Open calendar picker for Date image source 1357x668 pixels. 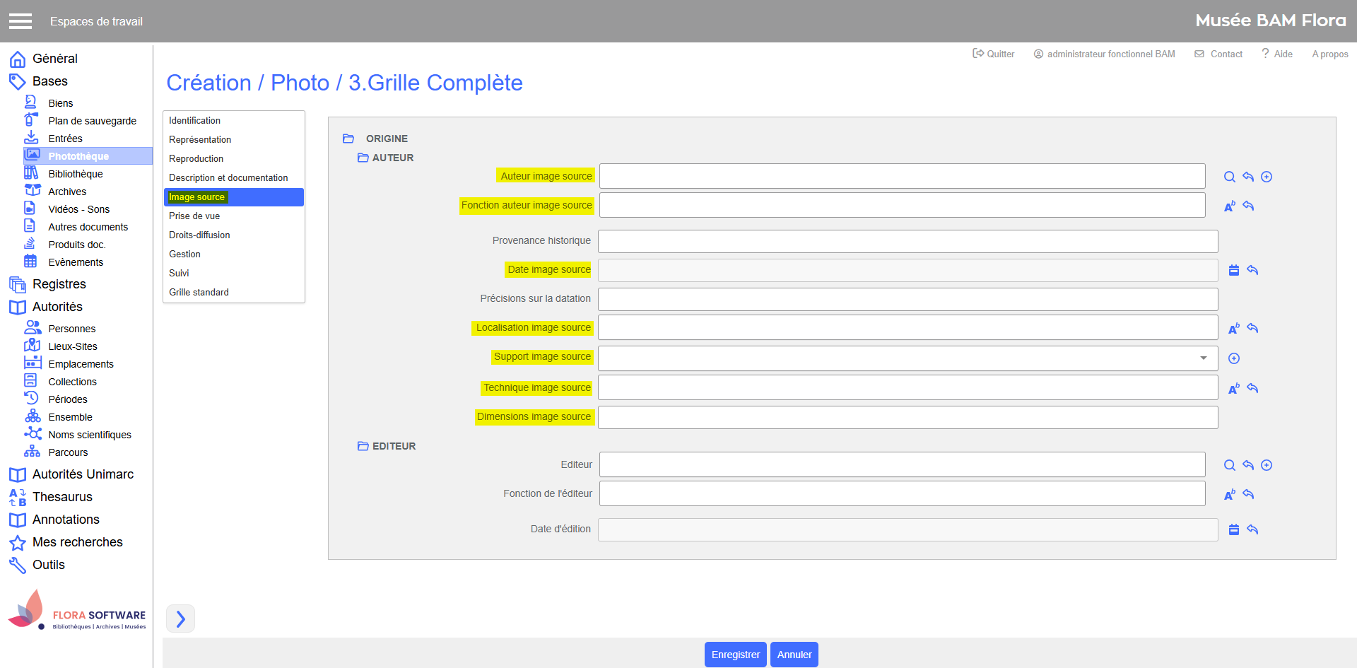pyautogui.click(x=1234, y=270)
